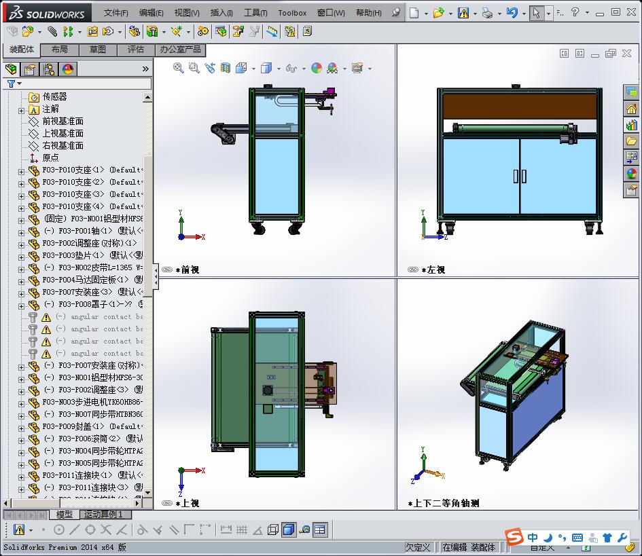This screenshot has height=556, width=642.
Task: Toggle the measure tape icon in bottom toolbar
Action: click(x=304, y=530)
